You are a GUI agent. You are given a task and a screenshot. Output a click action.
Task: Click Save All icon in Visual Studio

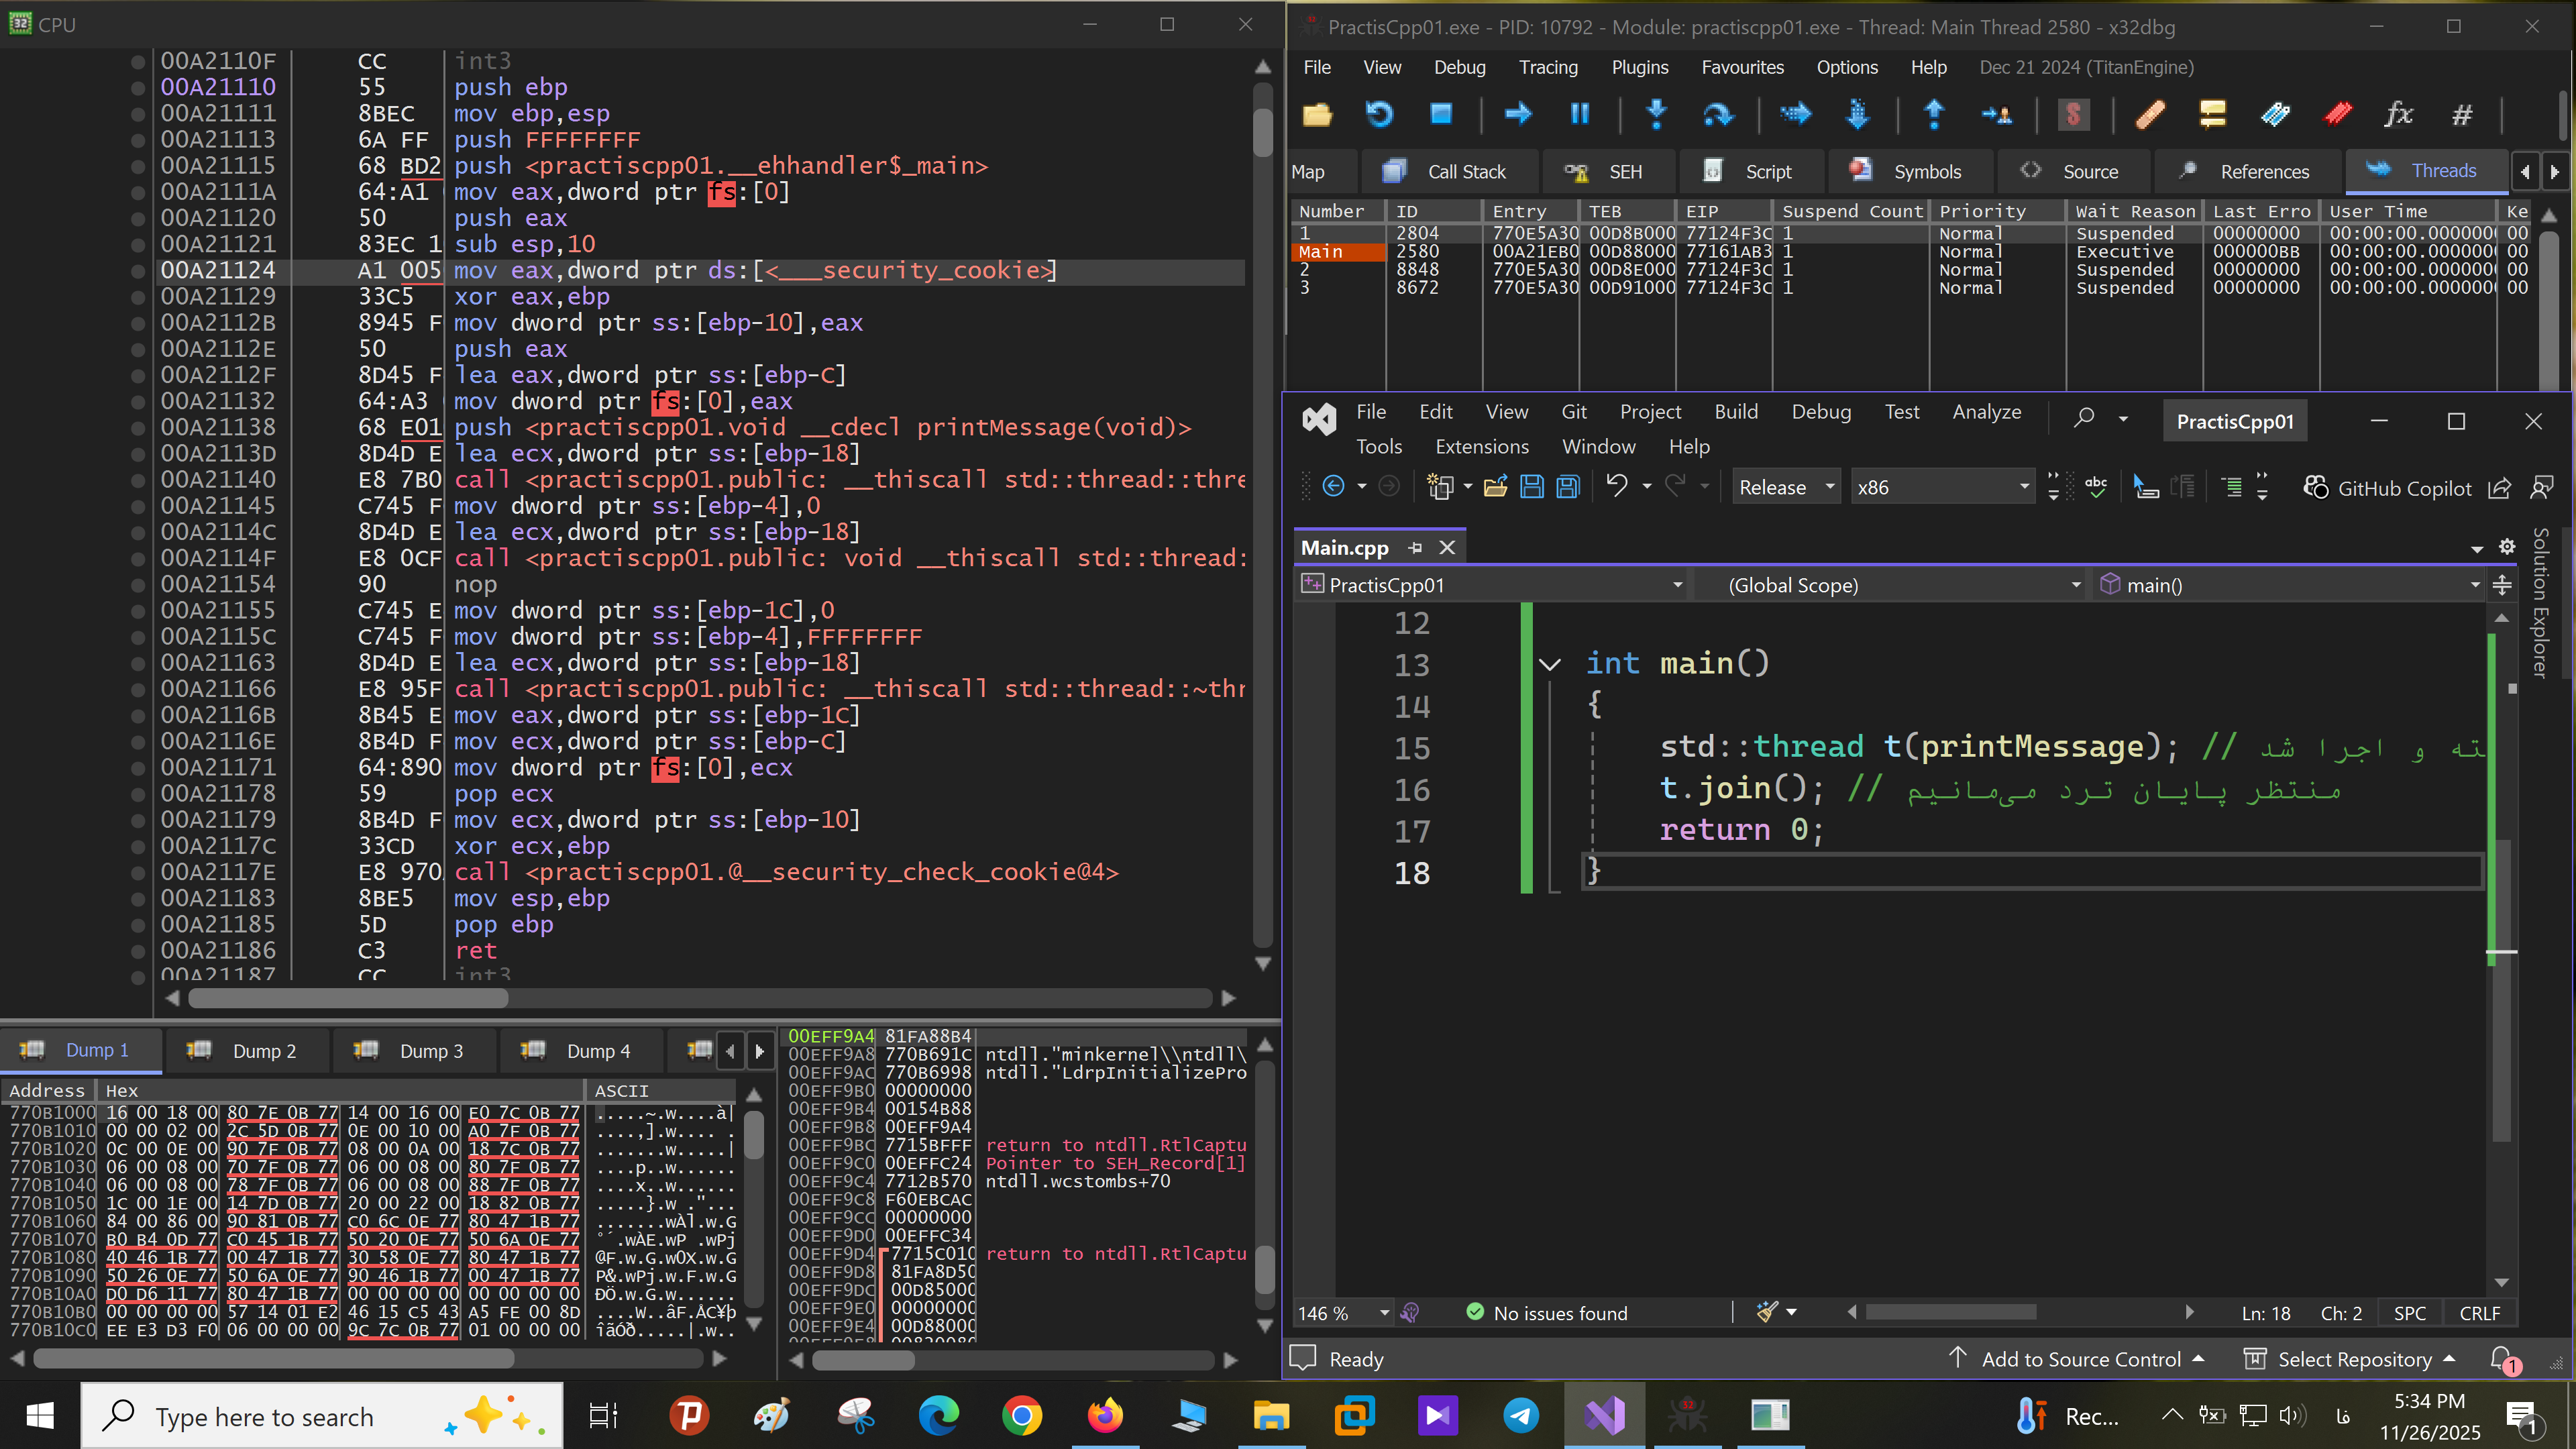point(1568,487)
